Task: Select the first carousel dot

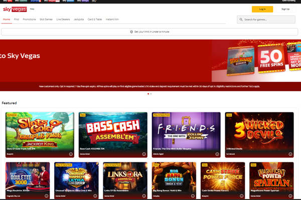Action: coord(148,94)
